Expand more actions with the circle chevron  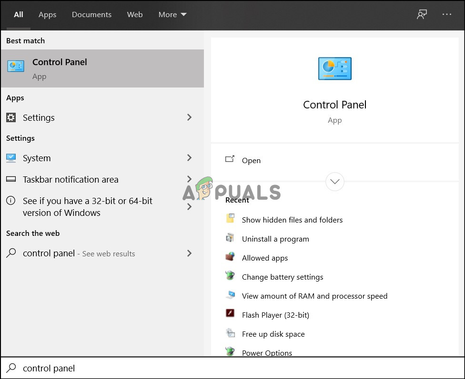(335, 182)
